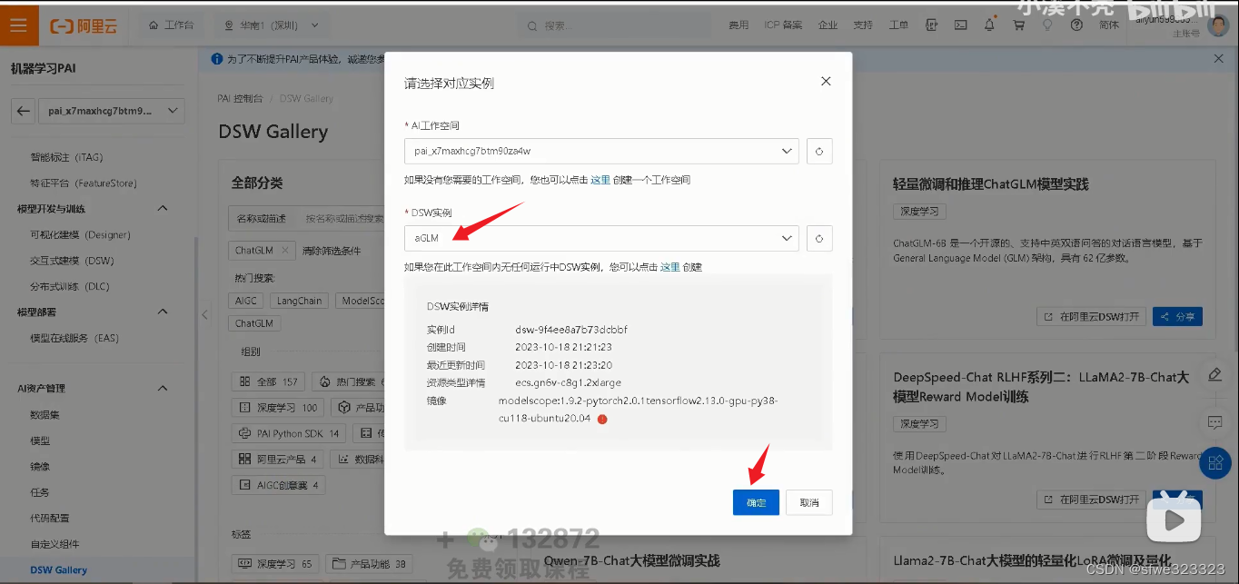
Task: Click the PAI 控制台 breadcrumb
Action: pyautogui.click(x=241, y=98)
